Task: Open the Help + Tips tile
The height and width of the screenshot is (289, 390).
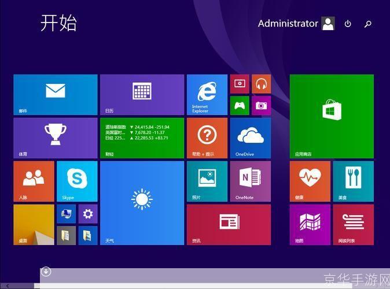Action: click(207, 138)
